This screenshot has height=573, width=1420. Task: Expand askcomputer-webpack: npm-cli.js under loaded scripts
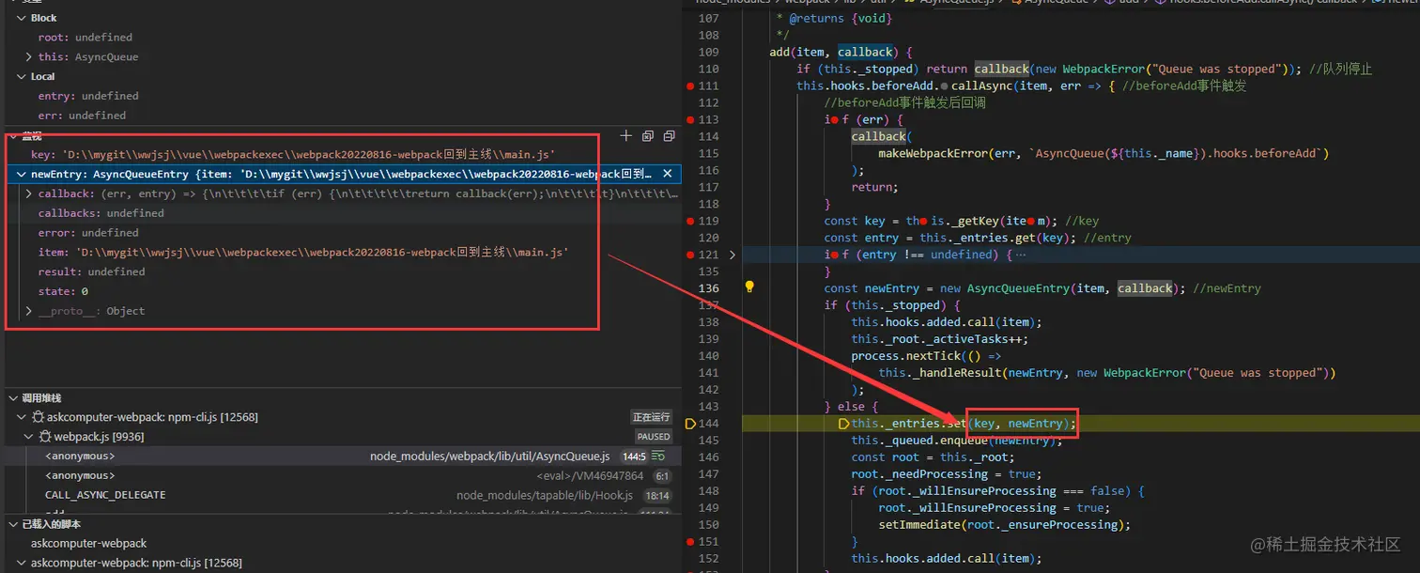pyautogui.click(x=22, y=563)
